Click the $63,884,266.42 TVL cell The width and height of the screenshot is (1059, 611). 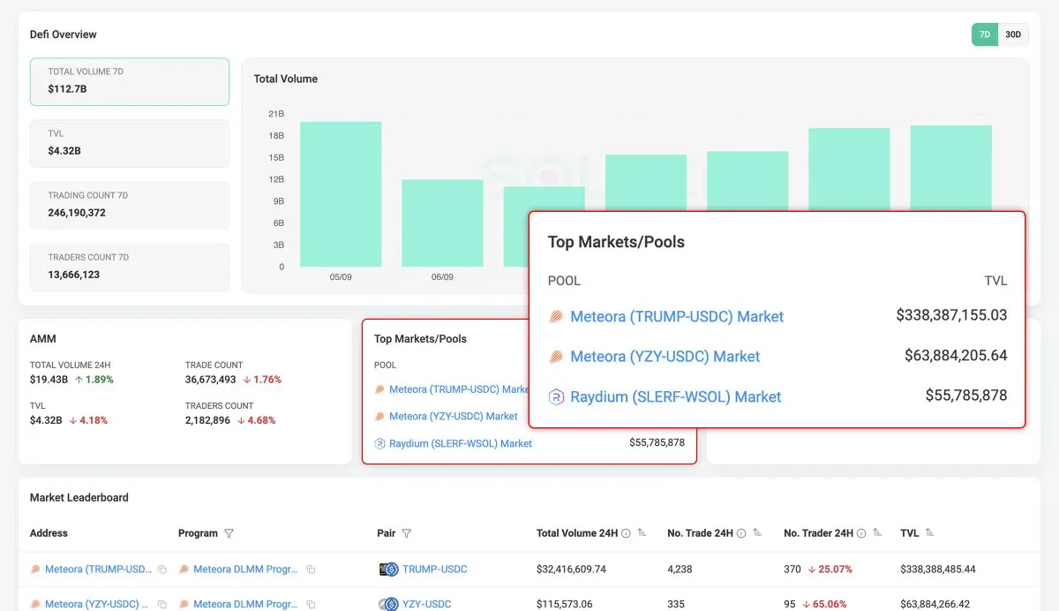(935, 605)
